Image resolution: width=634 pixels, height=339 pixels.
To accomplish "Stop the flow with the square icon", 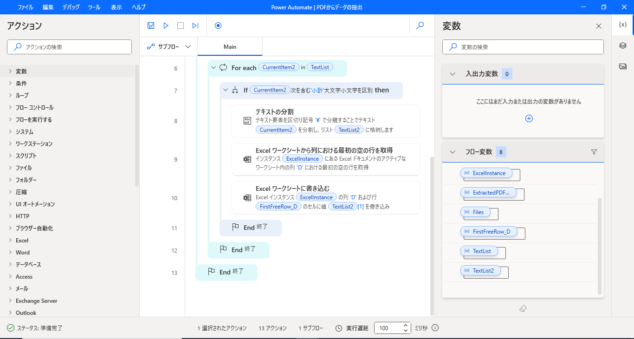I will tap(181, 26).
